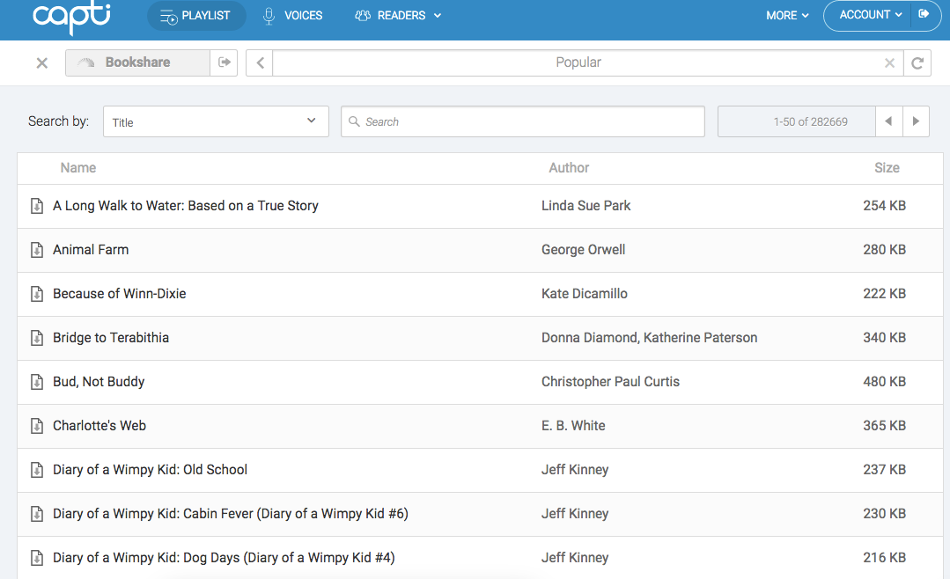Click author Linda Sue Park
The width and height of the screenshot is (950, 579).
[x=585, y=206]
